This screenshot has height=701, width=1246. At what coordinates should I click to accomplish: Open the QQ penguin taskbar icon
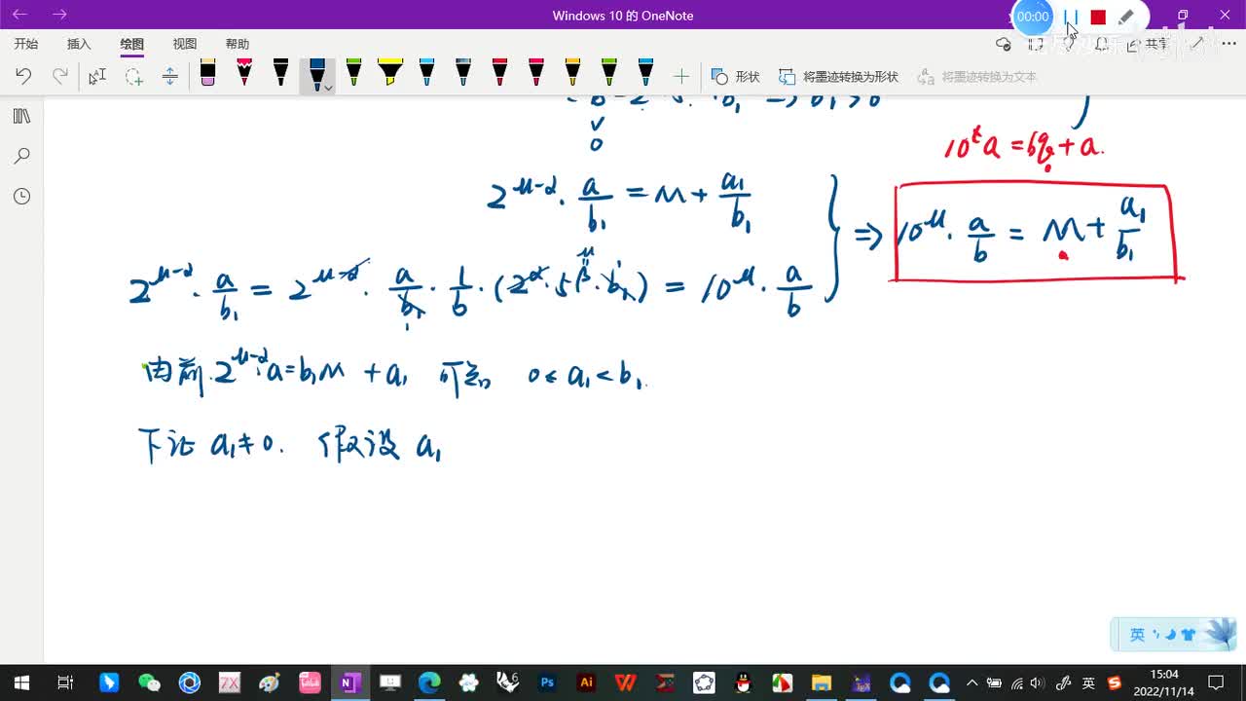[743, 683]
